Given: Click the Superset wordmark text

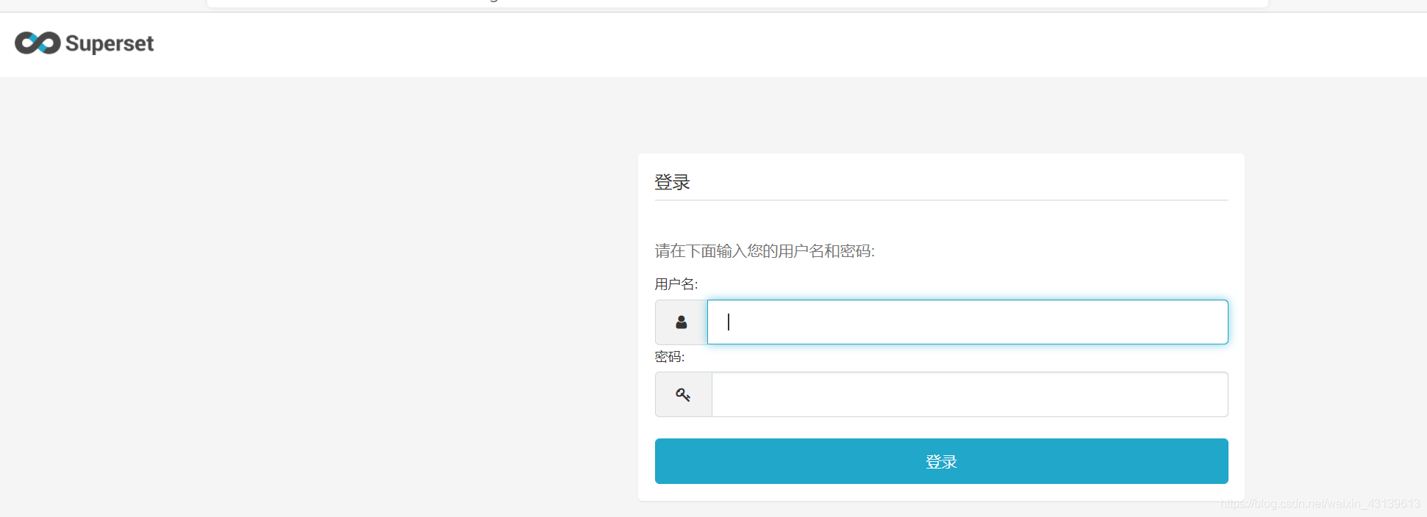Looking at the screenshot, I should tap(110, 44).
